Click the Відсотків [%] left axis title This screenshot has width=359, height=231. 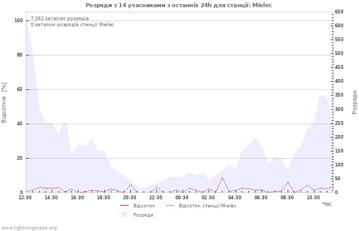tap(4, 102)
